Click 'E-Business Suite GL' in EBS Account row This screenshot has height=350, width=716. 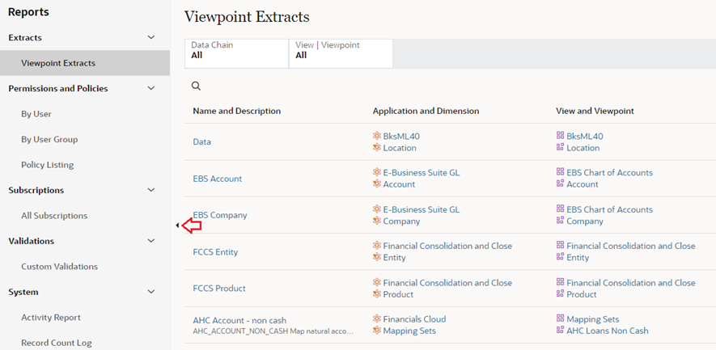point(422,172)
